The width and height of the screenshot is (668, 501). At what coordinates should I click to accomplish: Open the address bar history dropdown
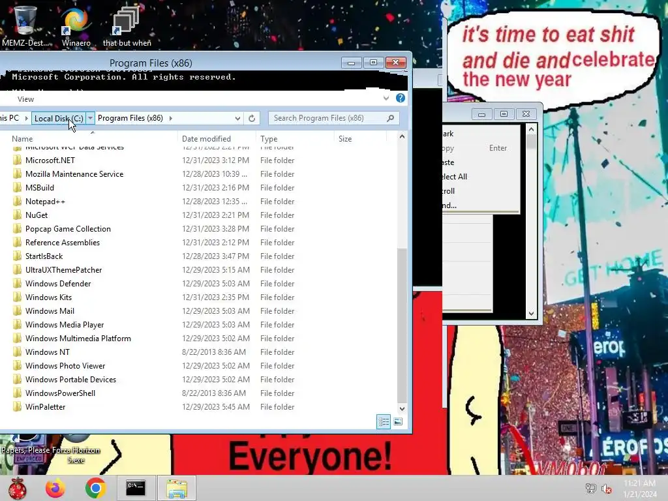tap(237, 119)
